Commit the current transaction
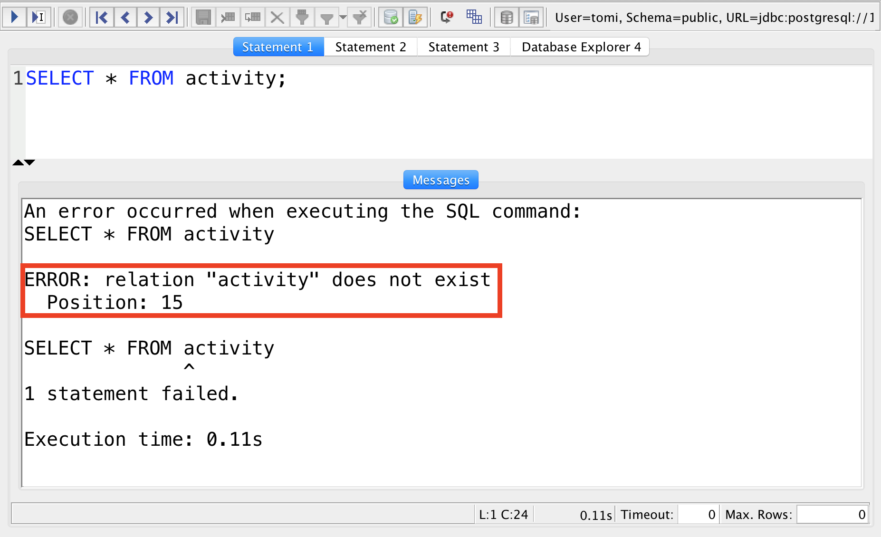The image size is (881, 537). pos(390,17)
